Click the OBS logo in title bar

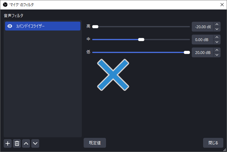pos(5,5)
